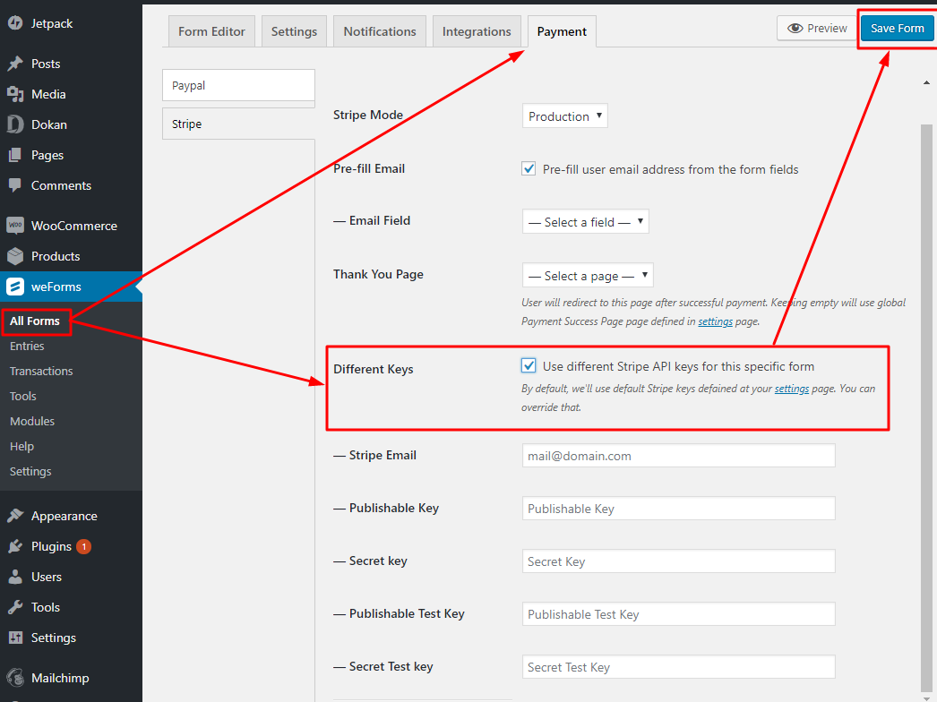937x702 pixels.
Task: Click the Tools wrench icon
Action: (x=15, y=607)
